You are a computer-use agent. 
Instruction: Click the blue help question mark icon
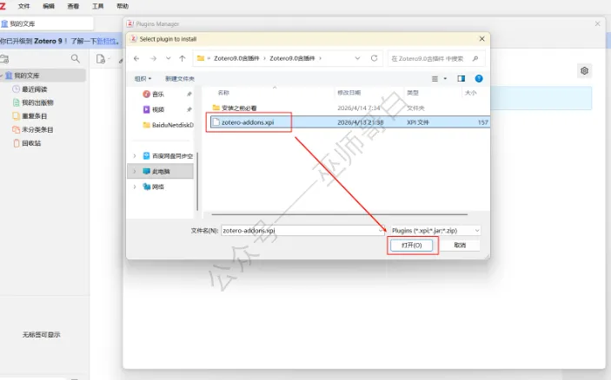coord(479,79)
